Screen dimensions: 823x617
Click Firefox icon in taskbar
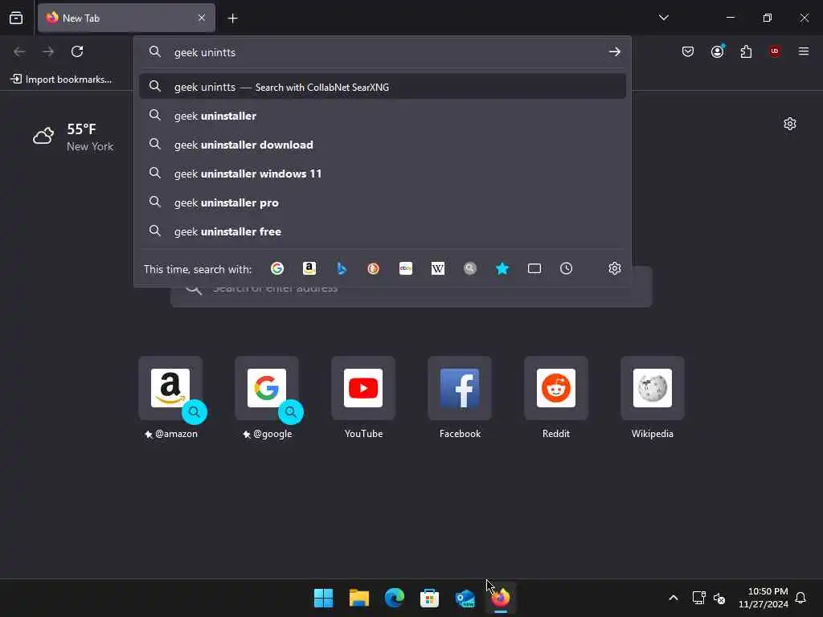(500, 598)
